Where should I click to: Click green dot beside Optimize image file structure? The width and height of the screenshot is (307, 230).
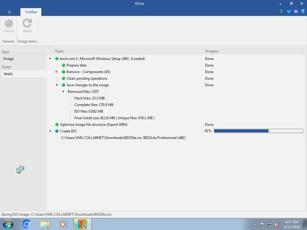[57, 125]
